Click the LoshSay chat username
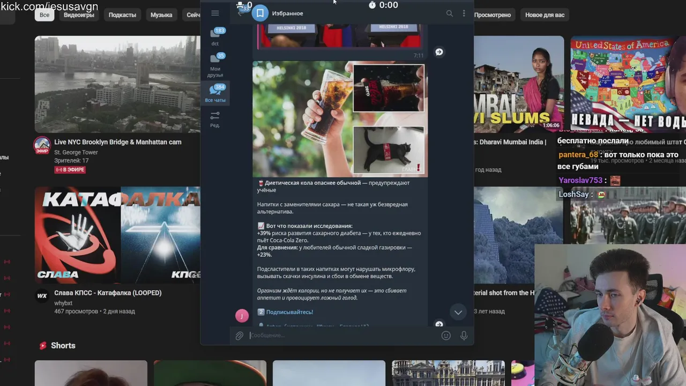686x386 pixels. 575,195
